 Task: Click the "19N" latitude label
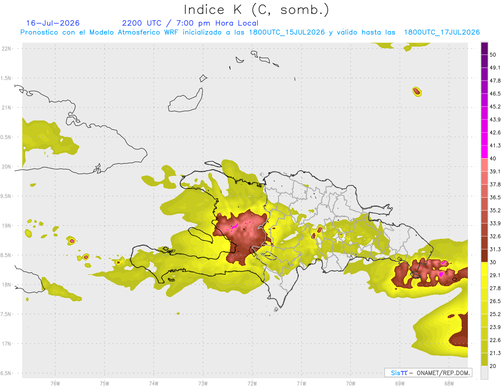click(x=7, y=226)
